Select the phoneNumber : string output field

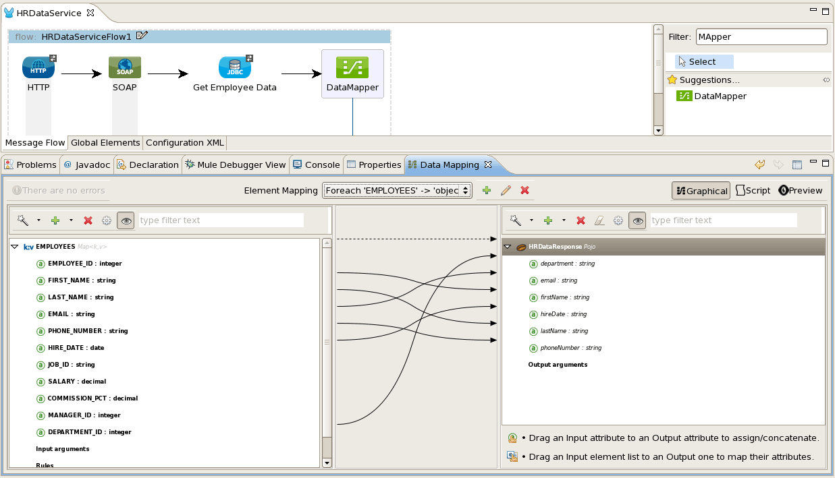tap(565, 348)
